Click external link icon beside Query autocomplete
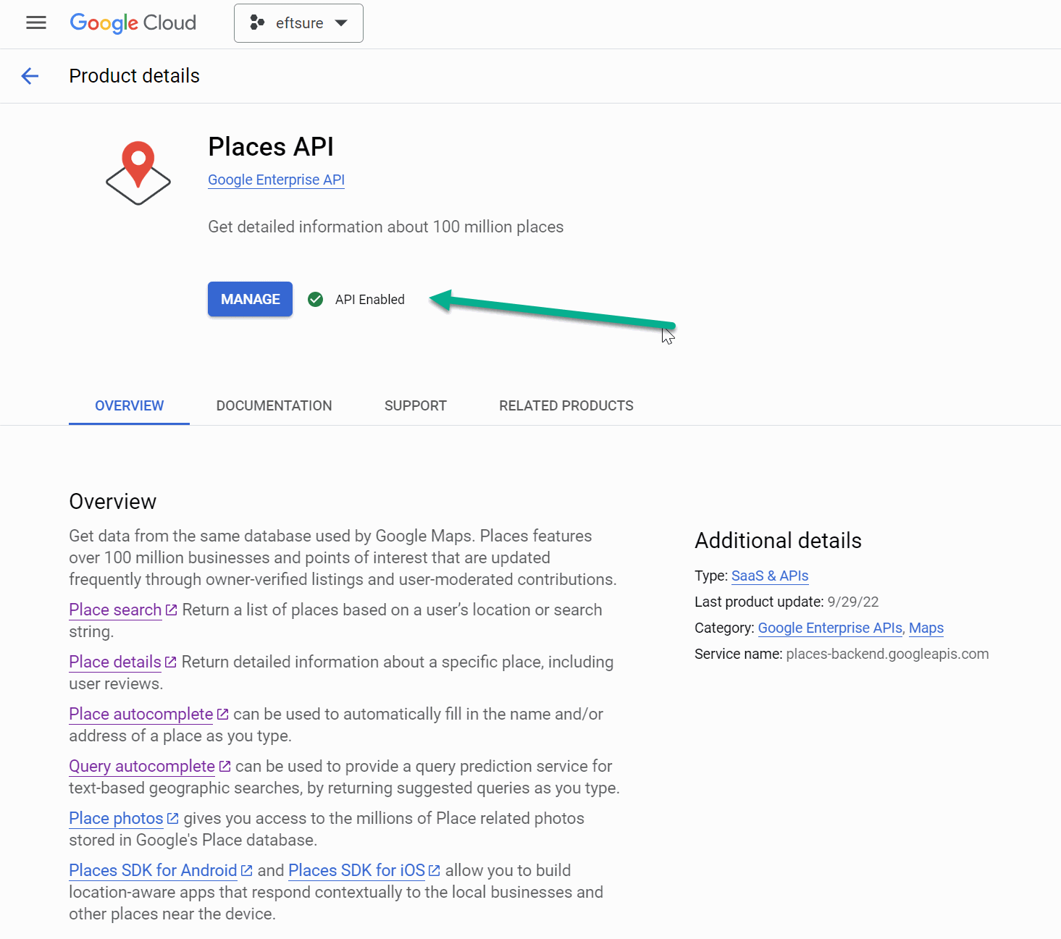Viewport: 1061px width, 939px height. pyautogui.click(x=225, y=767)
